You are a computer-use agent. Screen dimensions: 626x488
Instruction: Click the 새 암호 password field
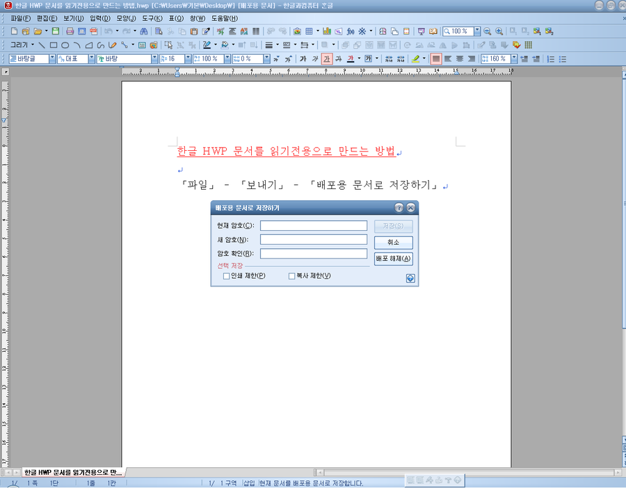click(314, 239)
